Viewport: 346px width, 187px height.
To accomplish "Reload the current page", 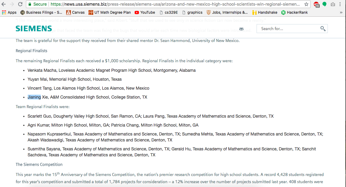I will pos(20,4).
